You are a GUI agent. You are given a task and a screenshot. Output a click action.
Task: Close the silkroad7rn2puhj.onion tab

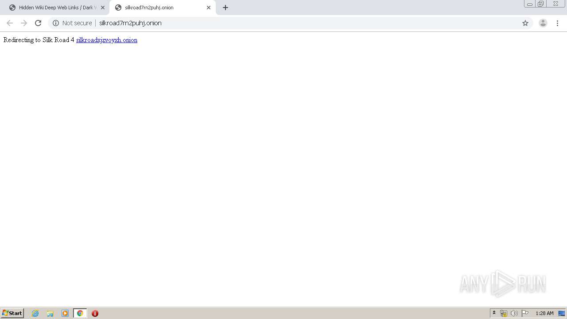pyautogui.click(x=209, y=8)
